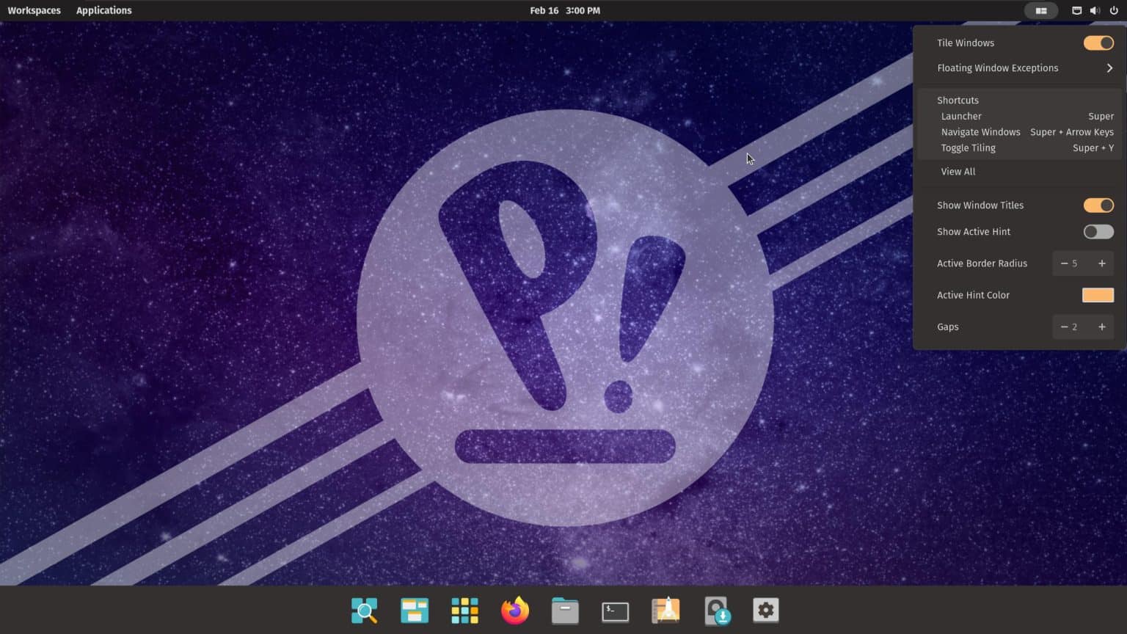Open the Workspaces menu
The image size is (1127, 634).
[x=34, y=10]
